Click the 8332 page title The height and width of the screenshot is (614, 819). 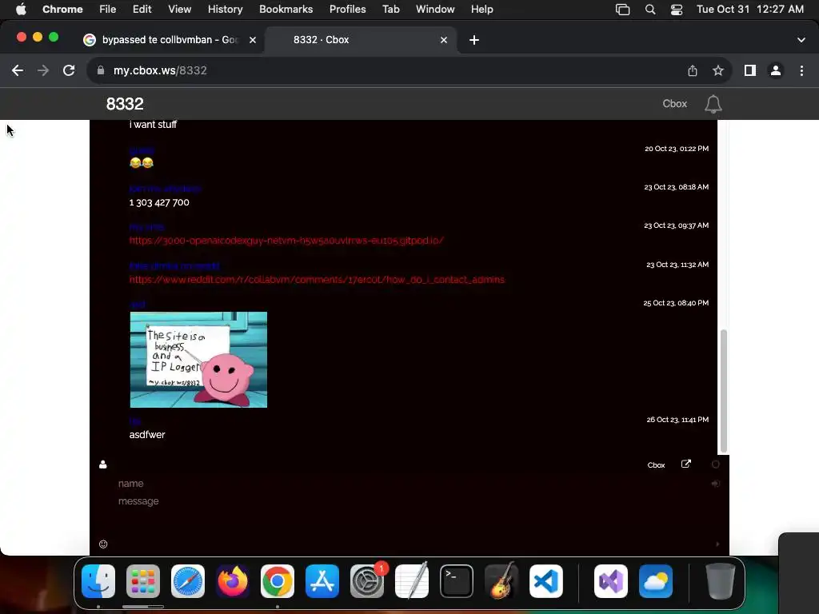click(x=125, y=104)
